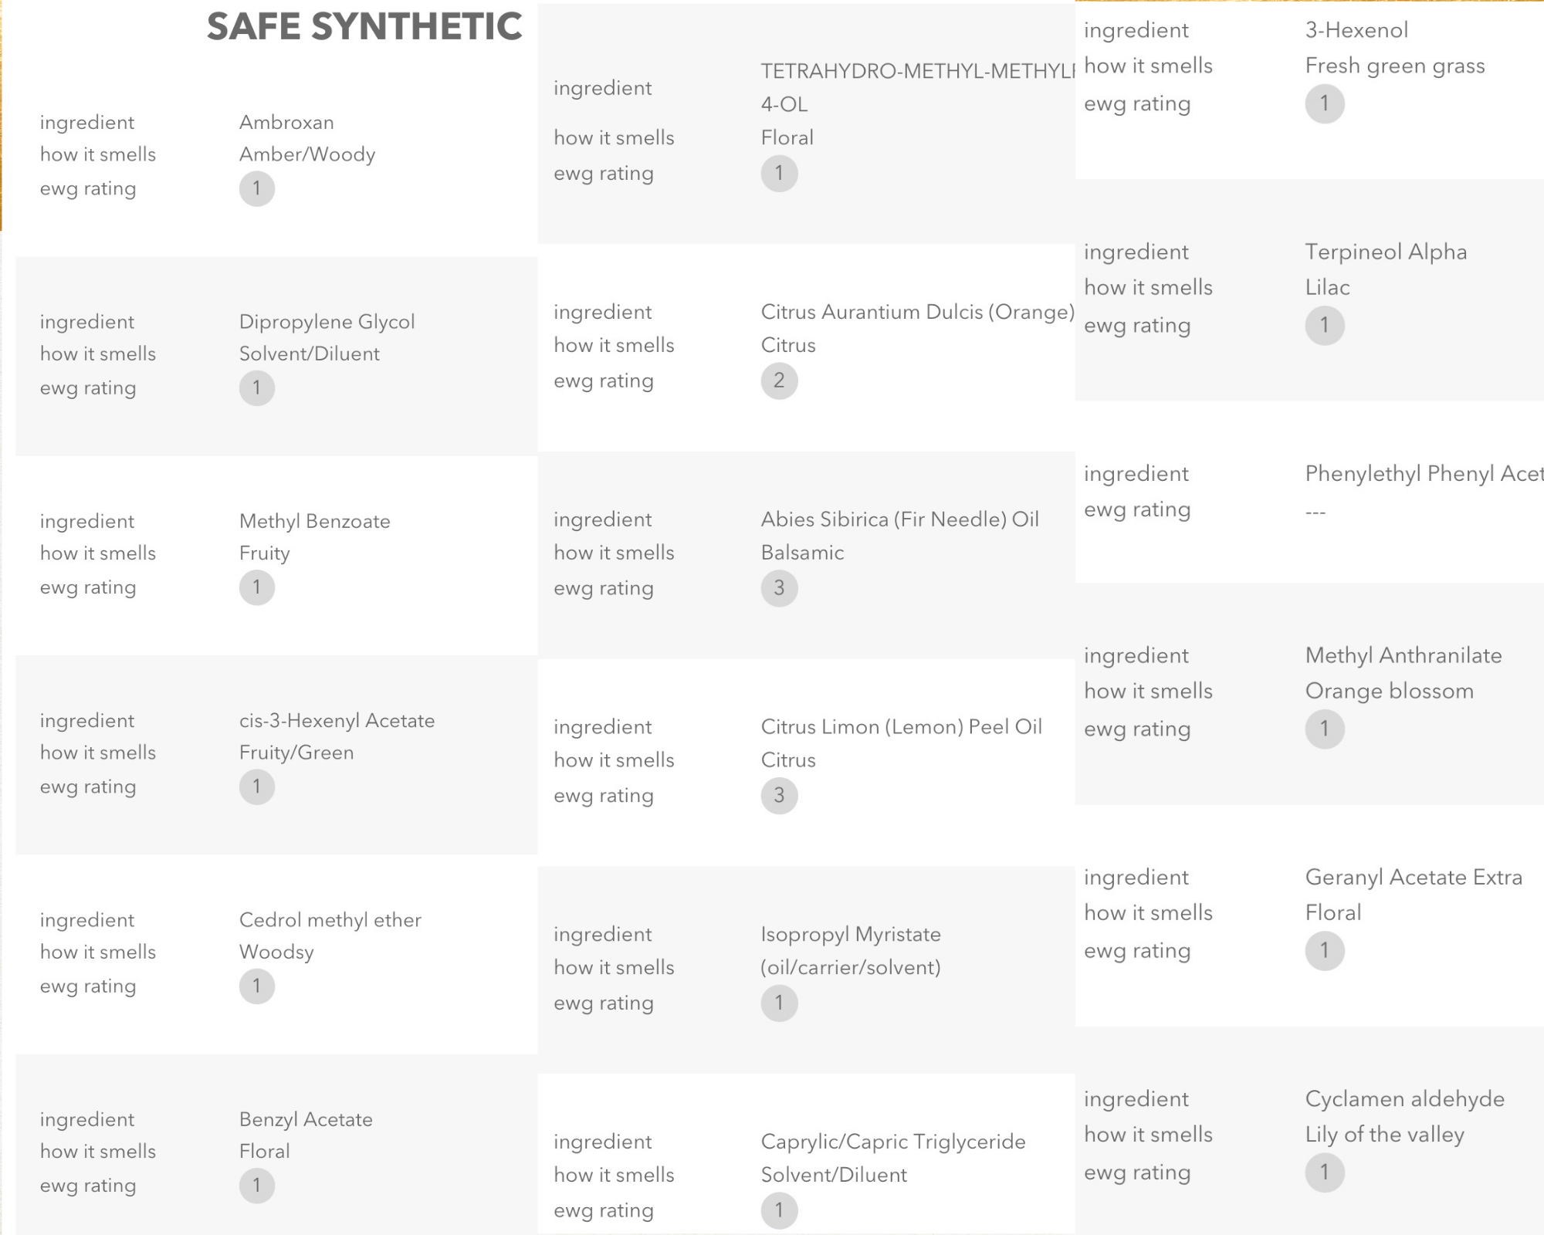Select the Citrus Aurantium Dulcis rating 2 badge
The image size is (1544, 1235).
click(779, 381)
